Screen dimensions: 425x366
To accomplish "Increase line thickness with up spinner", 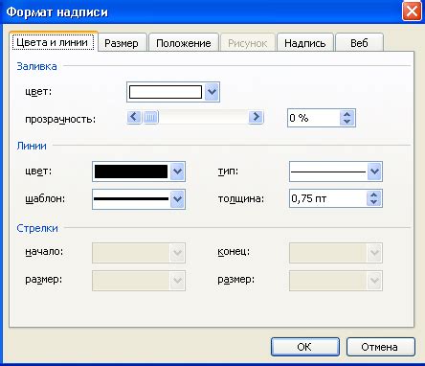I will [374, 194].
